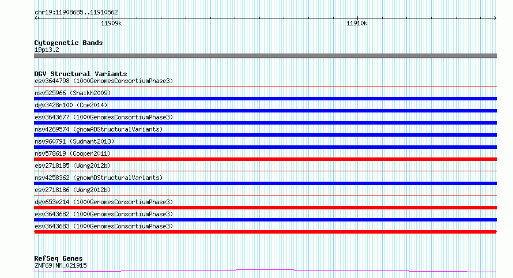Click the nsv578619 (Cooper2011) label
513x278 pixels.
point(73,153)
